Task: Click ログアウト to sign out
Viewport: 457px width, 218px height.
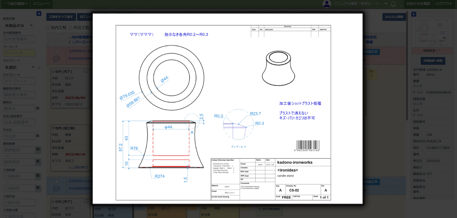Action: pos(444,4)
